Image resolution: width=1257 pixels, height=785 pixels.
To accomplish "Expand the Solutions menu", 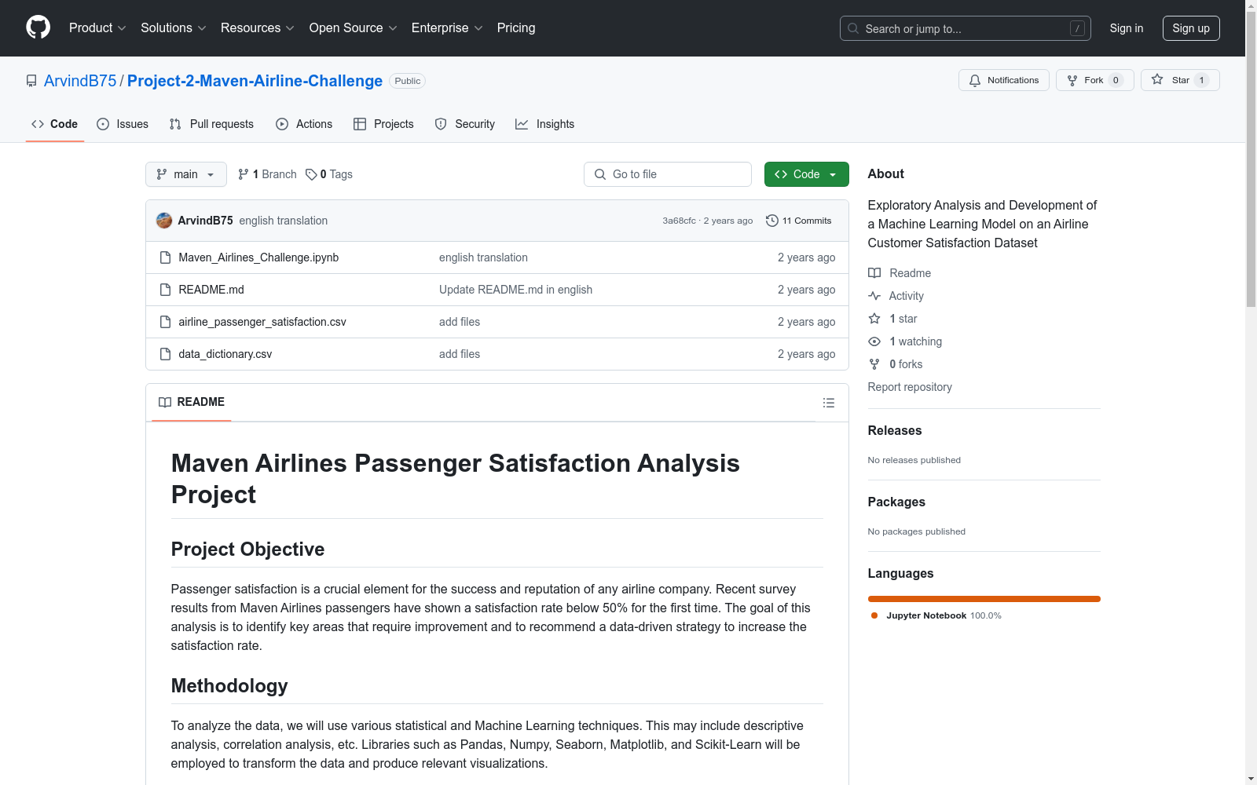I will click(174, 28).
